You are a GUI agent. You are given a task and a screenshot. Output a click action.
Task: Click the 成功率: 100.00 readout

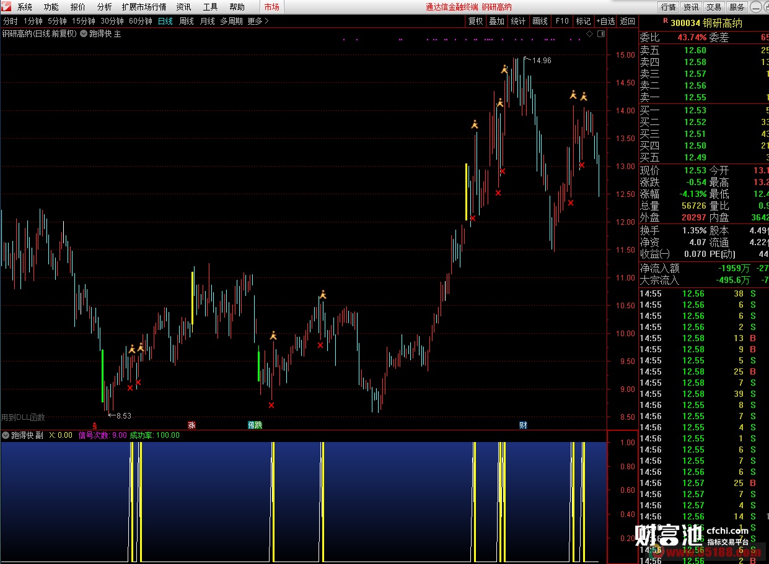click(155, 435)
